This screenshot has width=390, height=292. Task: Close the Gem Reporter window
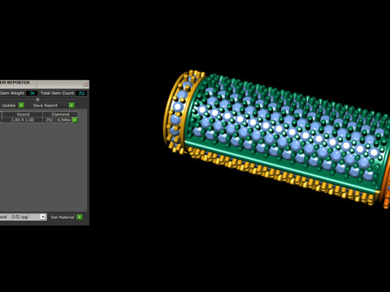click(85, 84)
